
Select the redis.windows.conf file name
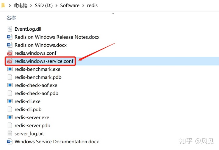pos(36,53)
